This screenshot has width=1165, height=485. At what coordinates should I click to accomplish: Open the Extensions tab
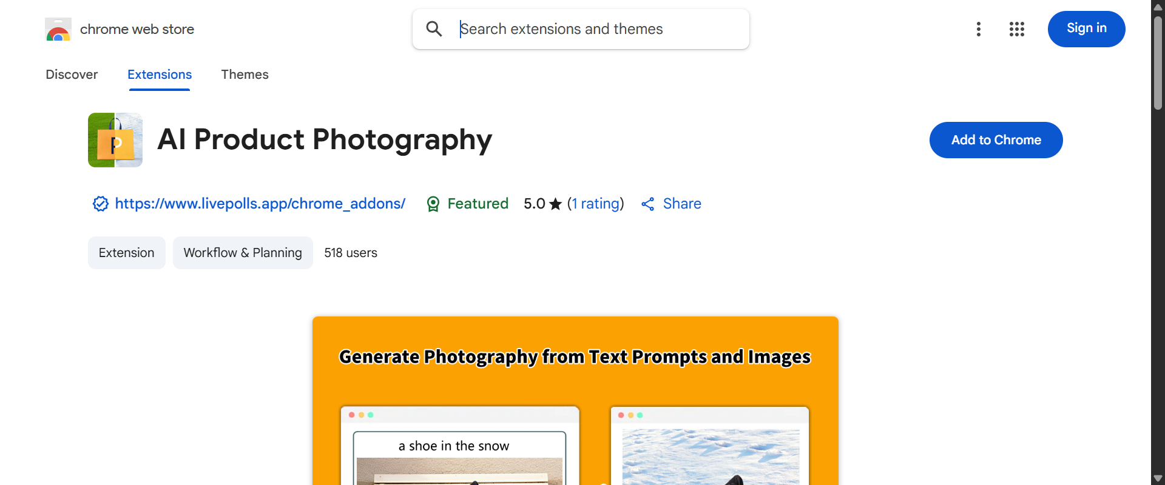click(159, 75)
